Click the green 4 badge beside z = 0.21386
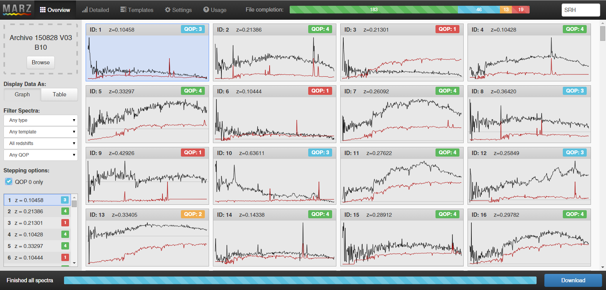Viewport: 606px width, 290px height. tap(65, 211)
